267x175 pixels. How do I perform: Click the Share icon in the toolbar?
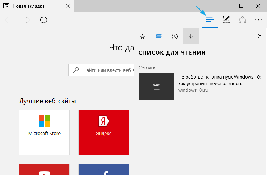[x=242, y=19]
